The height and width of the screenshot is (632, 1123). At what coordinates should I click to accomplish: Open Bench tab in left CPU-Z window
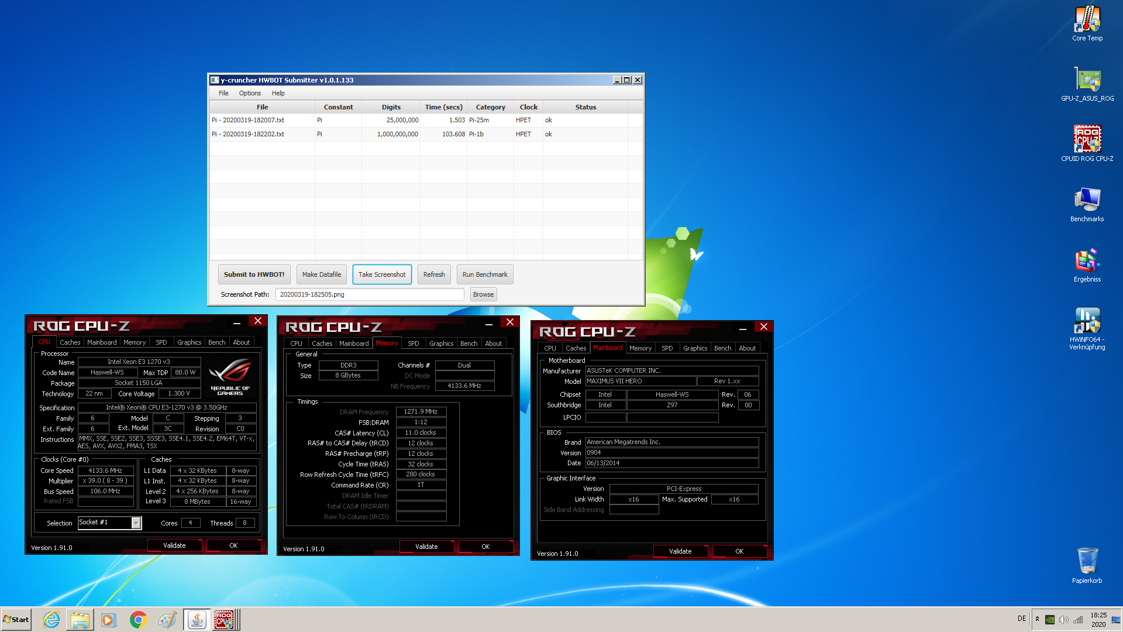click(x=217, y=342)
